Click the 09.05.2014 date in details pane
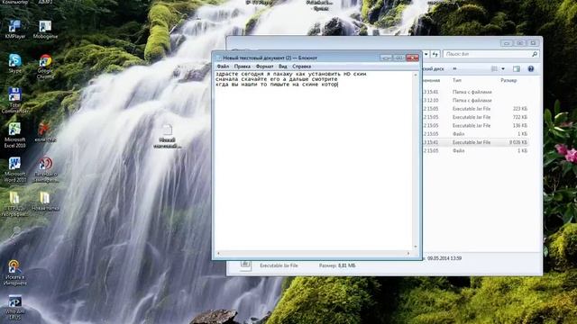Image resolution: width=577 pixels, height=324 pixels. [444, 258]
